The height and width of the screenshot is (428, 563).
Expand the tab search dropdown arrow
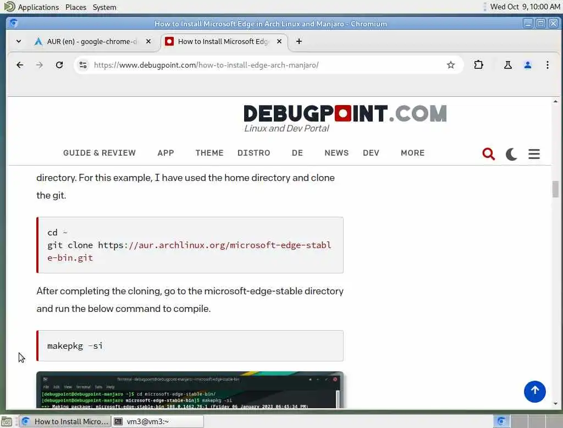click(x=19, y=41)
